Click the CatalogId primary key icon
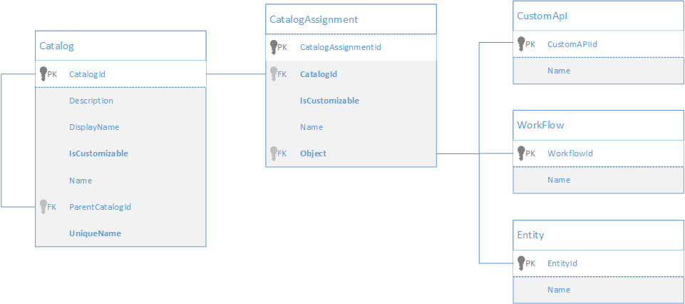The width and height of the screenshot is (685, 304). (x=43, y=73)
